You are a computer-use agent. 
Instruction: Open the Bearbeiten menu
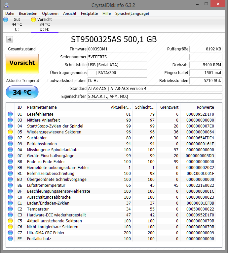28,14
